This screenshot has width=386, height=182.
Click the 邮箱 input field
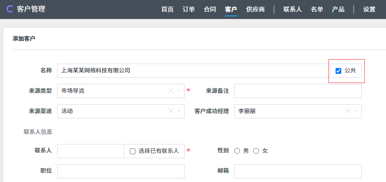coord(297,171)
